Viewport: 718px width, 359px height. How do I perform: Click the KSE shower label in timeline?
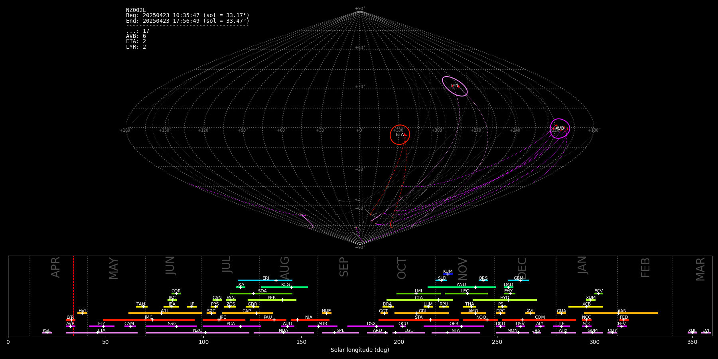click(x=47, y=331)
